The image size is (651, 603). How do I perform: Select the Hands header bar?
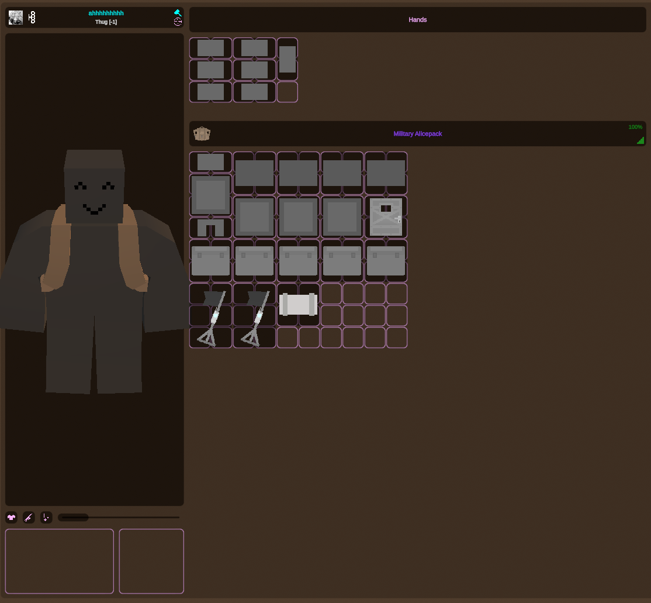click(x=418, y=19)
